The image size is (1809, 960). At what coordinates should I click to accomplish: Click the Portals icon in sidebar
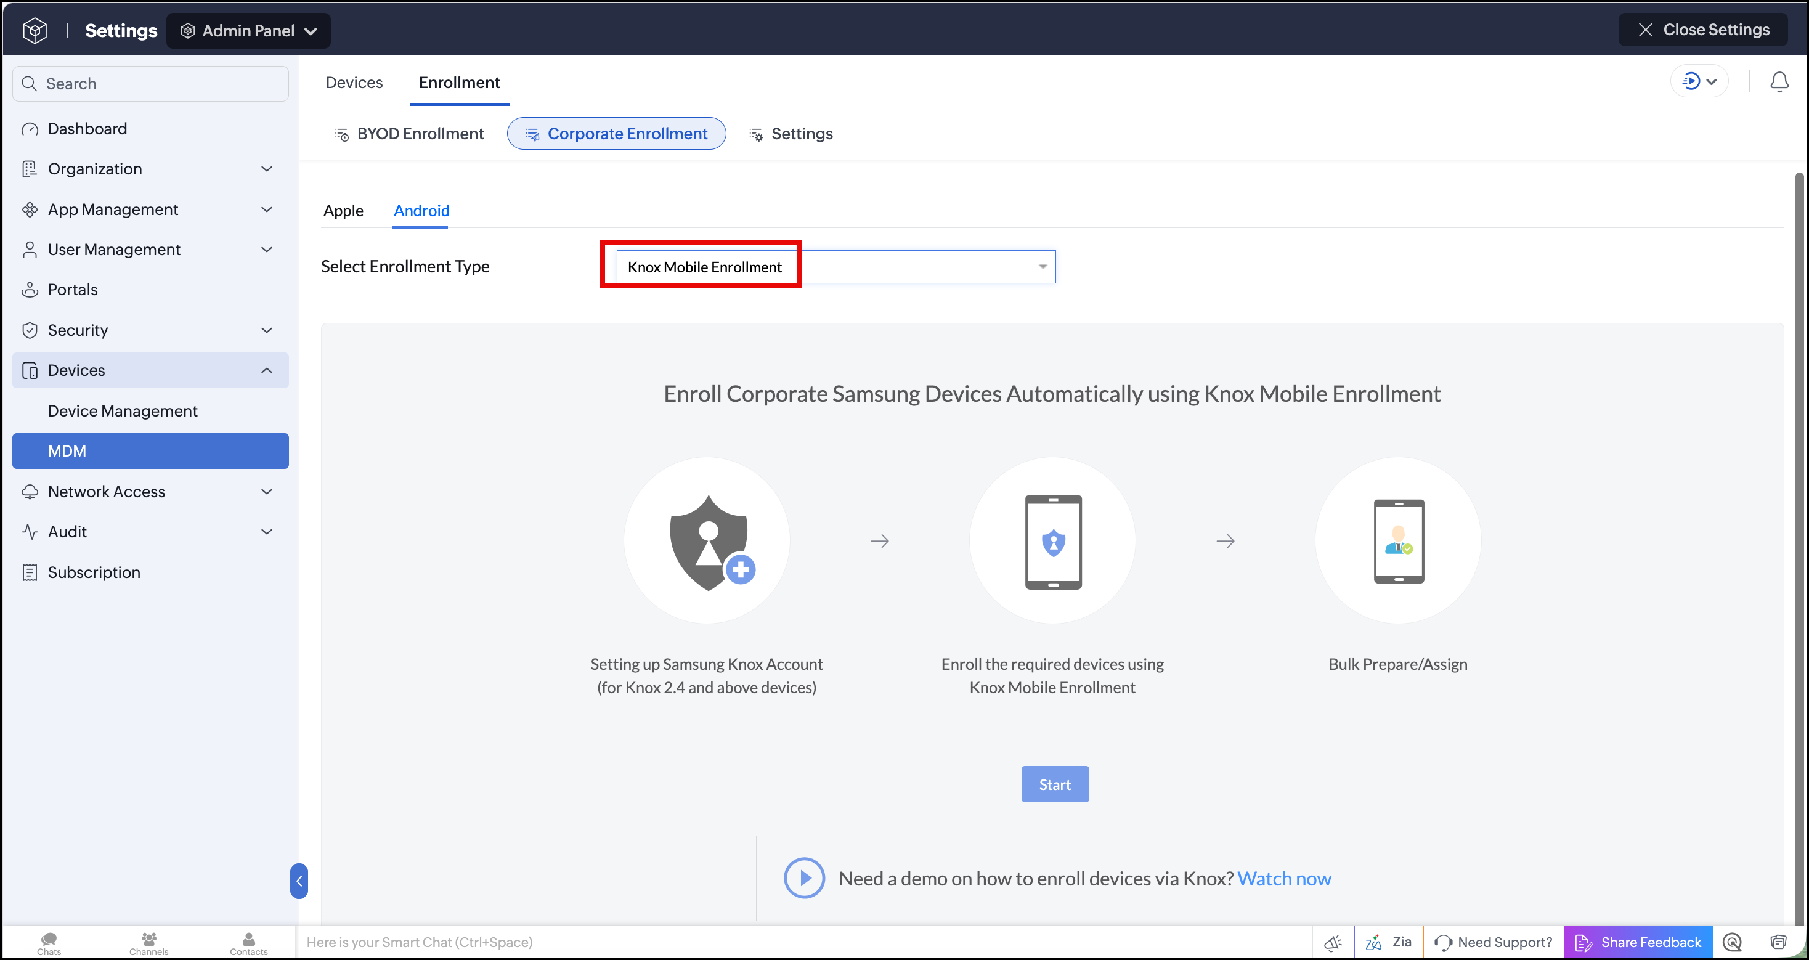30,290
